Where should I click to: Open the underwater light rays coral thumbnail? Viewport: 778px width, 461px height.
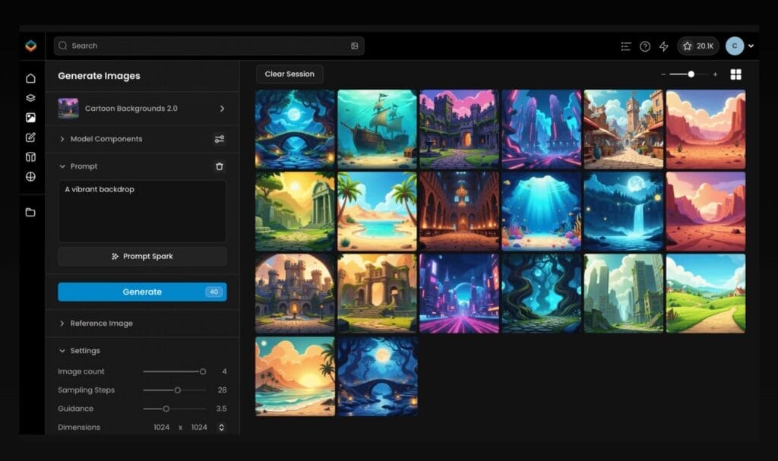pos(541,211)
